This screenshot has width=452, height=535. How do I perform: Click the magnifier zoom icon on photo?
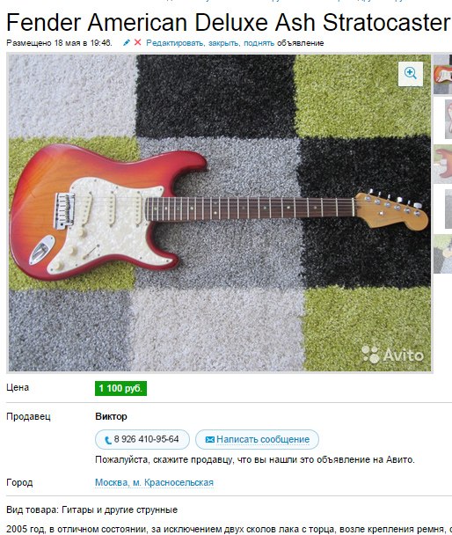(411, 74)
